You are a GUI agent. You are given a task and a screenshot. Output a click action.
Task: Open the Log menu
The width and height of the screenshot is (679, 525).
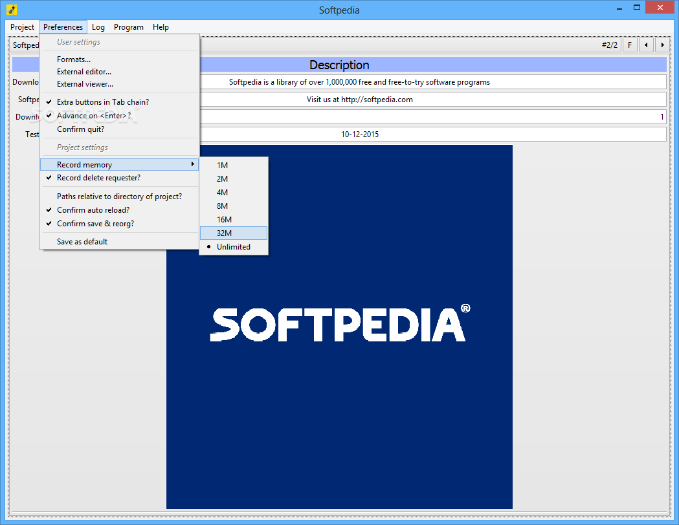tap(98, 27)
